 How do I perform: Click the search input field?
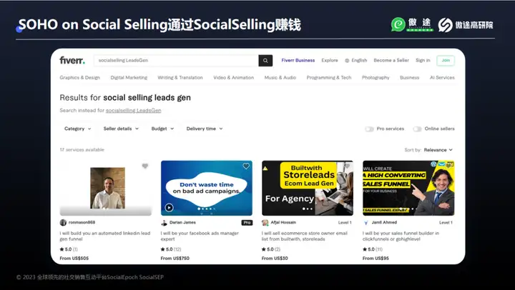176,61
